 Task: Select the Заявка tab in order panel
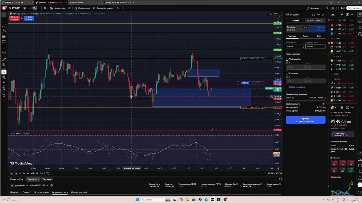296,21
